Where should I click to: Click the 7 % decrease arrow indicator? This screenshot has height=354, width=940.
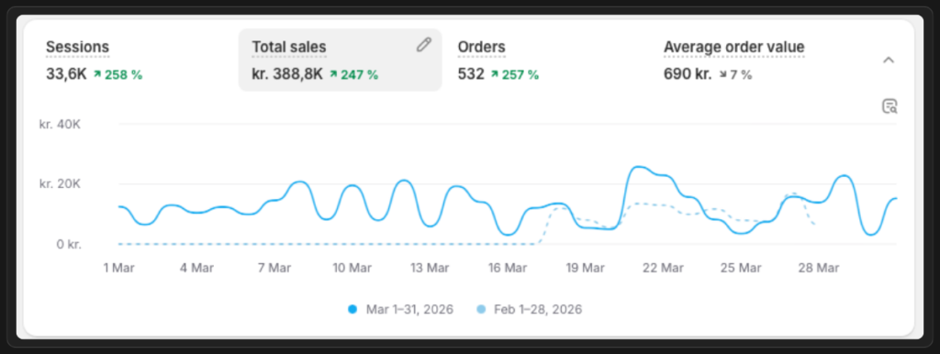click(x=722, y=75)
